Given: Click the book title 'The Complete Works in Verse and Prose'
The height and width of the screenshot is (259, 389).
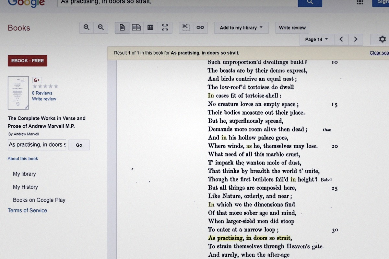Looking at the screenshot, I should [x=47, y=122].
